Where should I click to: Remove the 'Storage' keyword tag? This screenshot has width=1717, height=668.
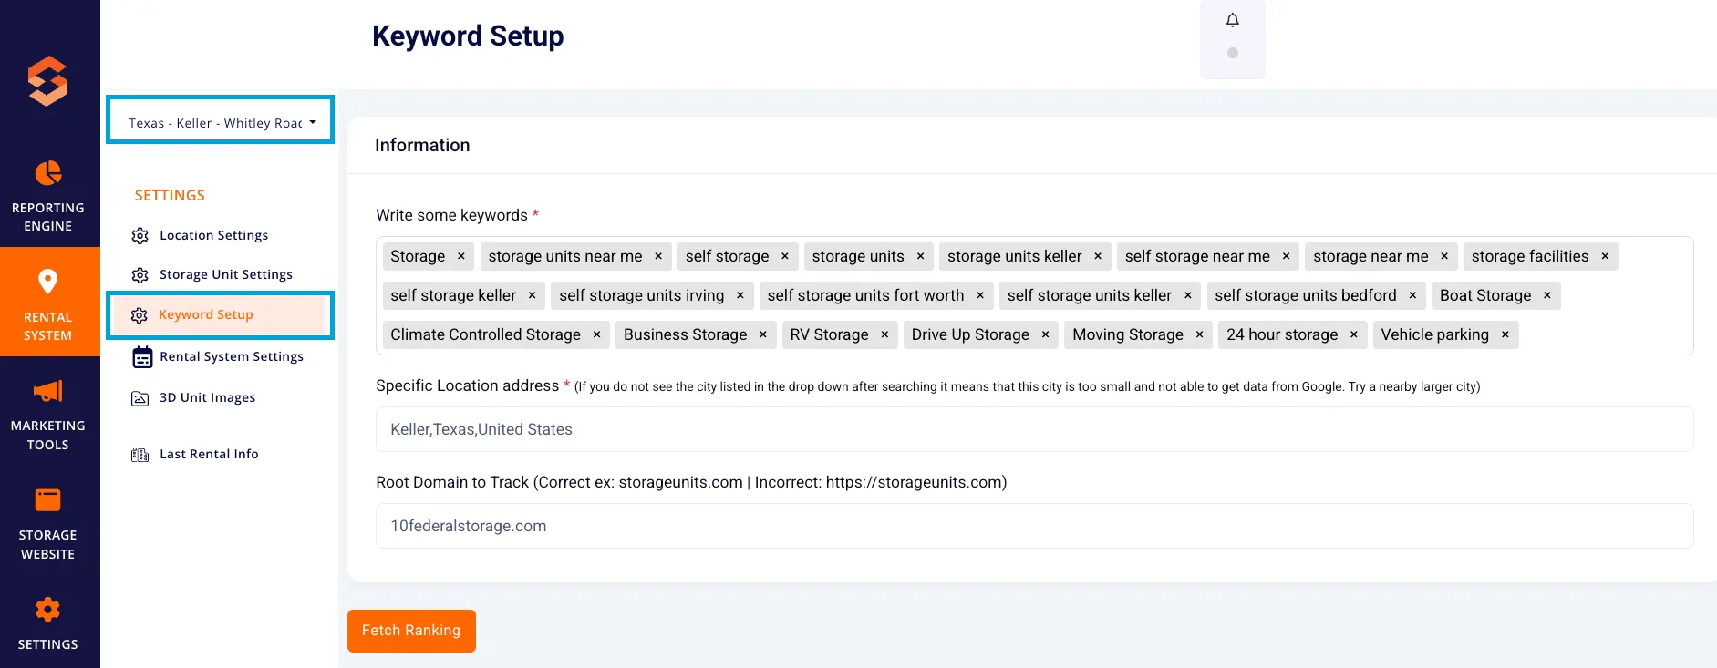[461, 256]
